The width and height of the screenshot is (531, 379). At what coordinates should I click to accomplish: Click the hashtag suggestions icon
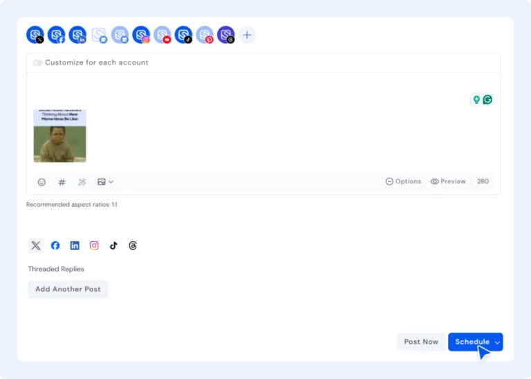pyautogui.click(x=62, y=182)
